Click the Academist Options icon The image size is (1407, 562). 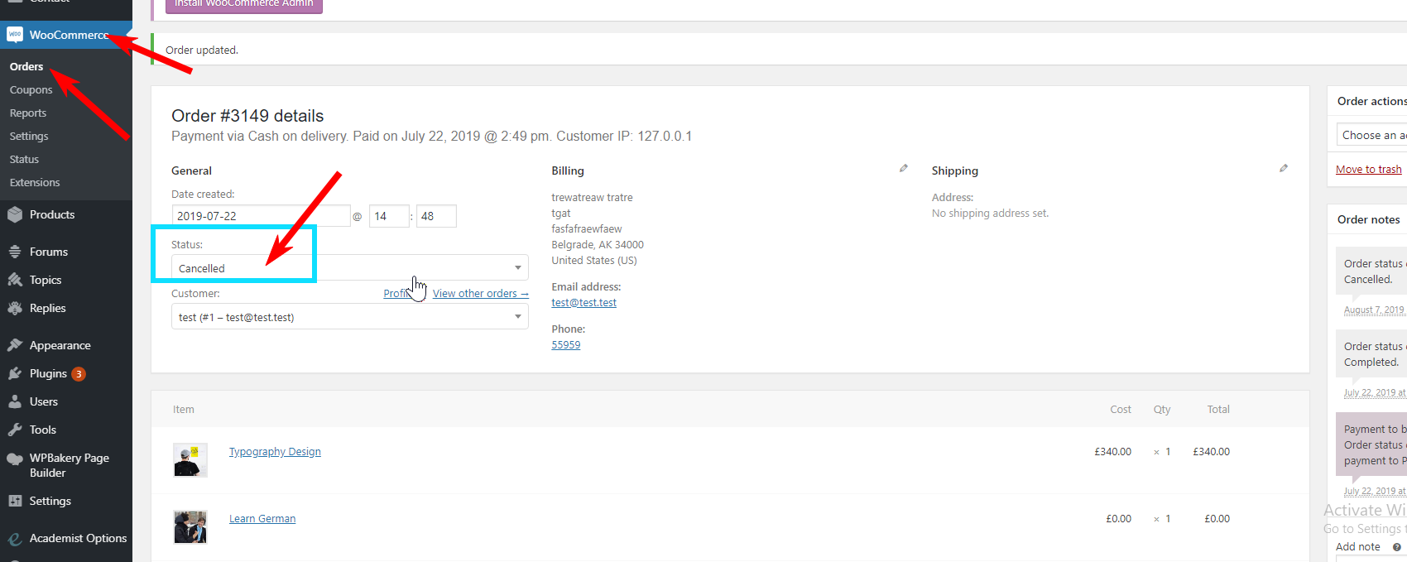point(15,538)
